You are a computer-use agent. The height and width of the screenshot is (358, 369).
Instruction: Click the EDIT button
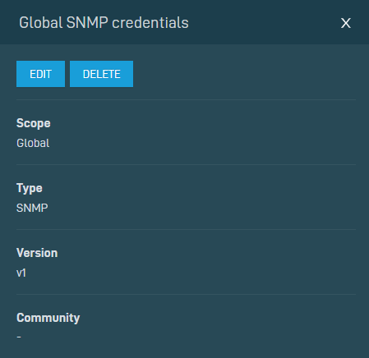click(x=40, y=74)
